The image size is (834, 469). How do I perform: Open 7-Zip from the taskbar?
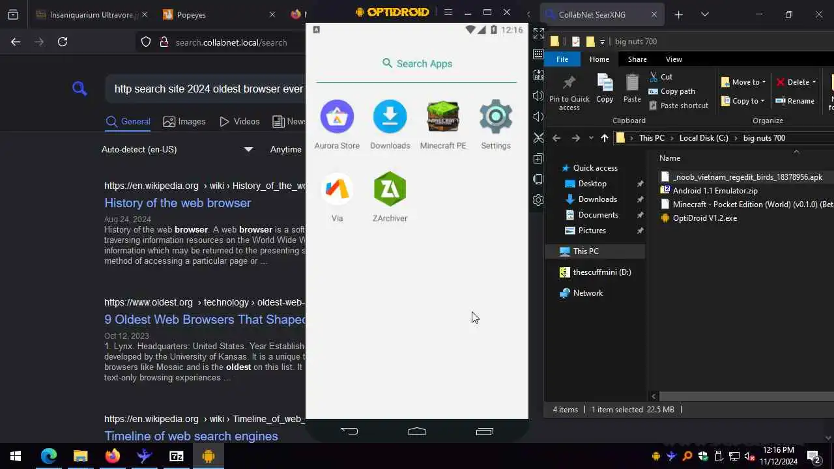177,456
